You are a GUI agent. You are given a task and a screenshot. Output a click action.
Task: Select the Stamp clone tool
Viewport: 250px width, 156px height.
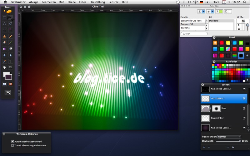coord(4,36)
